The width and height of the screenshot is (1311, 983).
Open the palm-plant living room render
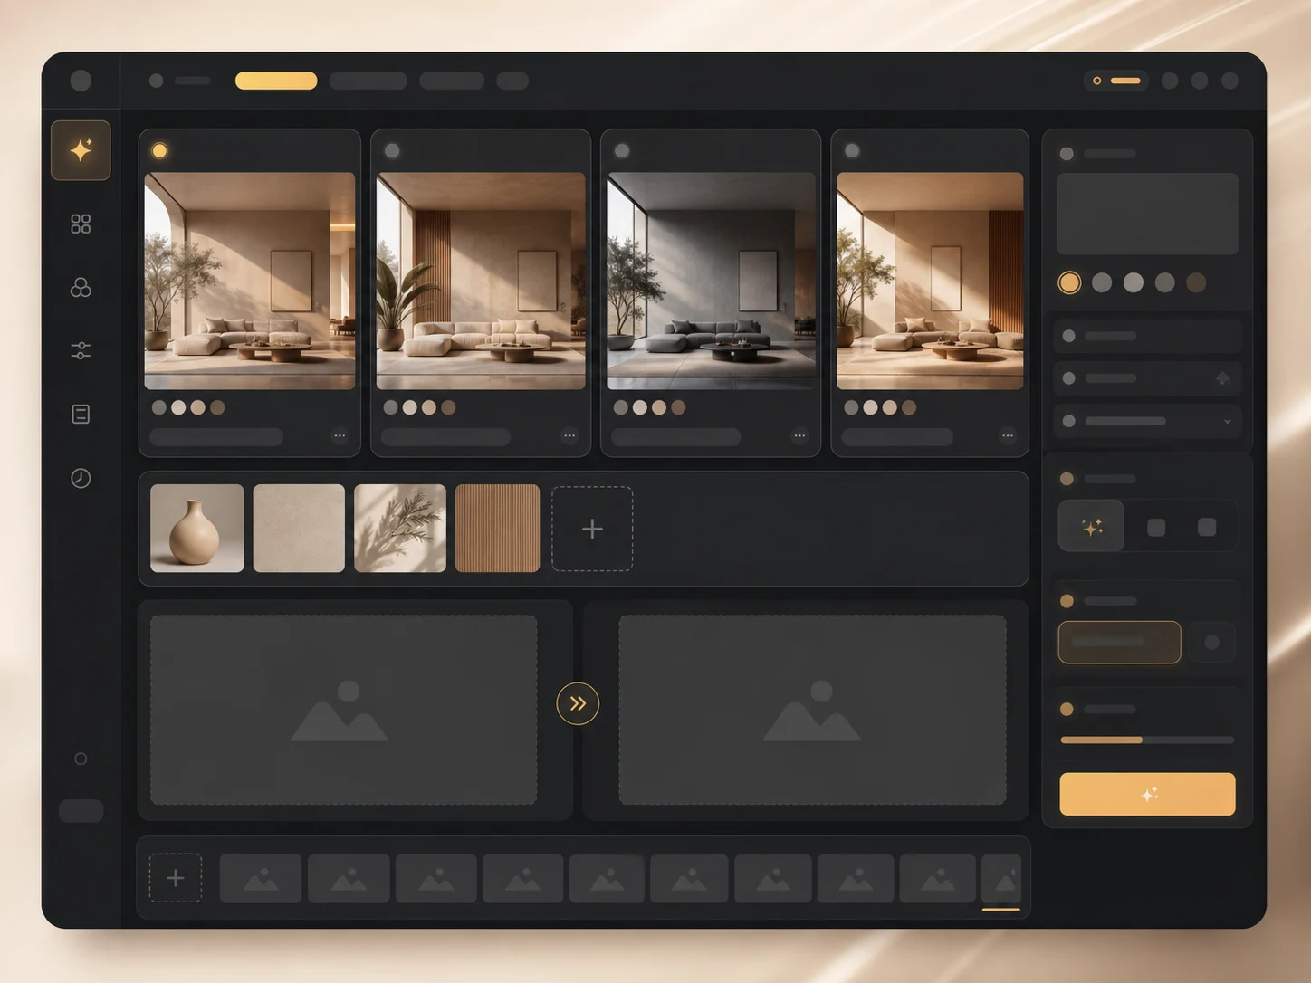pyautogui.click(x=481, y=281)
